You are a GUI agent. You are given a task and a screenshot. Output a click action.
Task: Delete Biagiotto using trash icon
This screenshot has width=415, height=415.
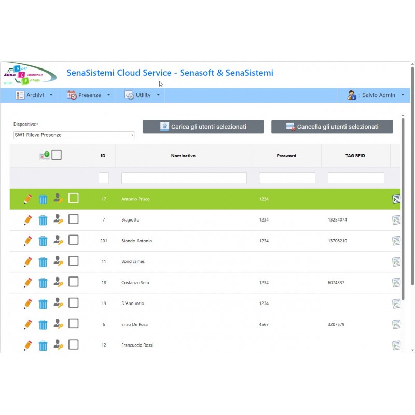coord(43,220)
